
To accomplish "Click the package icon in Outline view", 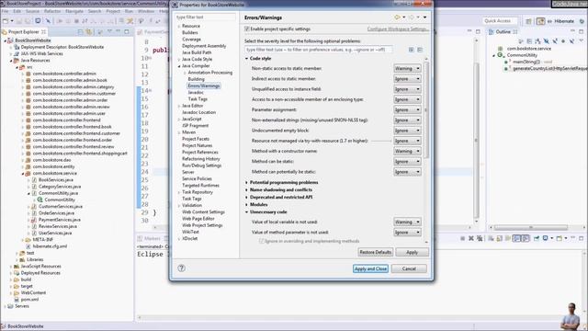I will [500, 49].
